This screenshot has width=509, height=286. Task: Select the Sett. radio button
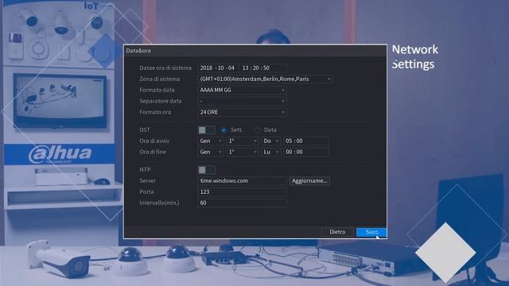pos(223,130)
